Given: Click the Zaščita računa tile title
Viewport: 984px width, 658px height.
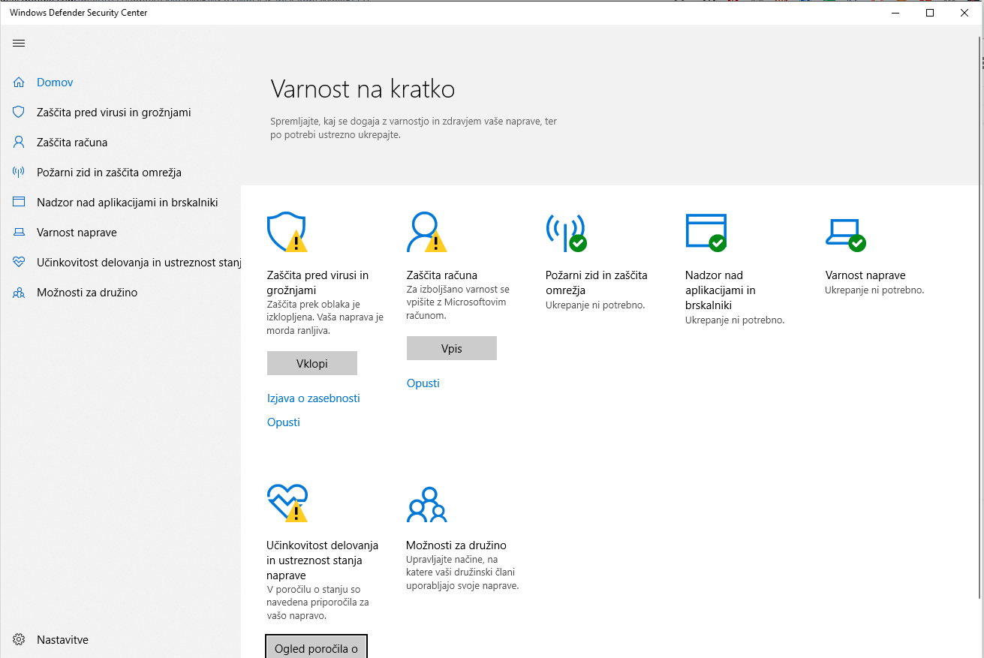Looking at the screenshot, I should tap(442, 275).
